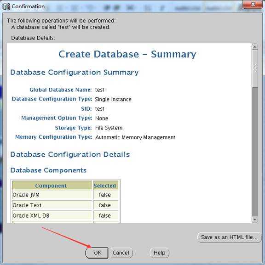Click the Global Database Name value test

(x=99, y=90)
